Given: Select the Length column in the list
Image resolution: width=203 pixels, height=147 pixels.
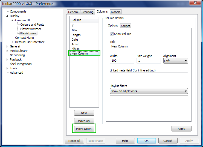Looking at the screenshot, I should coord(84,35).
